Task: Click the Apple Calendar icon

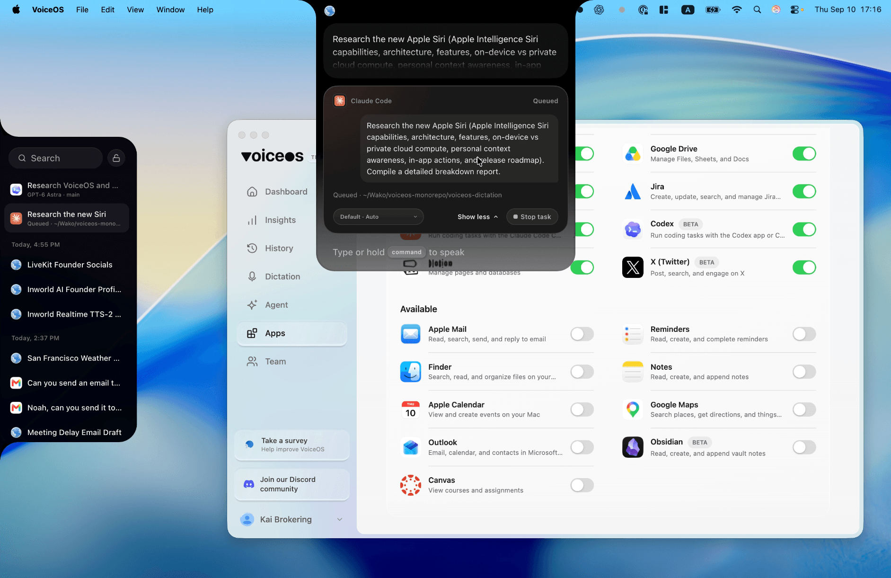Action: click(x=411, y=409)
